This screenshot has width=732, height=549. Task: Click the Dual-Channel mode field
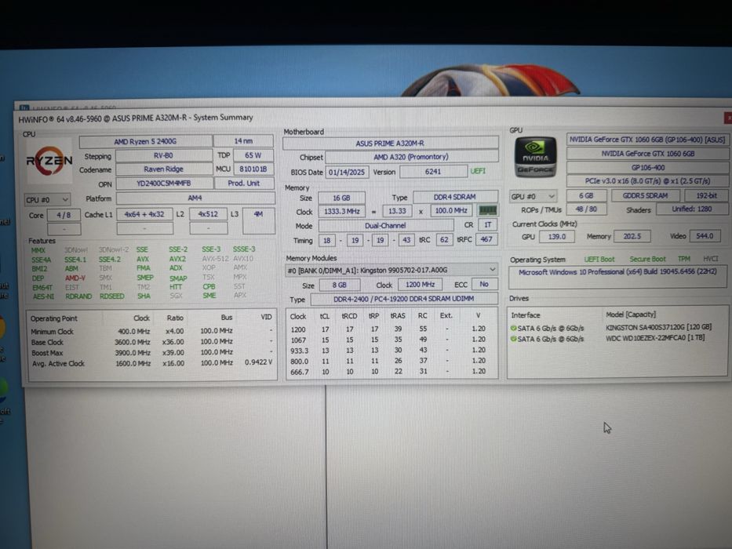tap(385, 226)
